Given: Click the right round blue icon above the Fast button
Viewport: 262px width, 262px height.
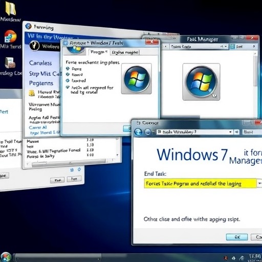Looking at the screenshot, I should [x=79, y=169].
